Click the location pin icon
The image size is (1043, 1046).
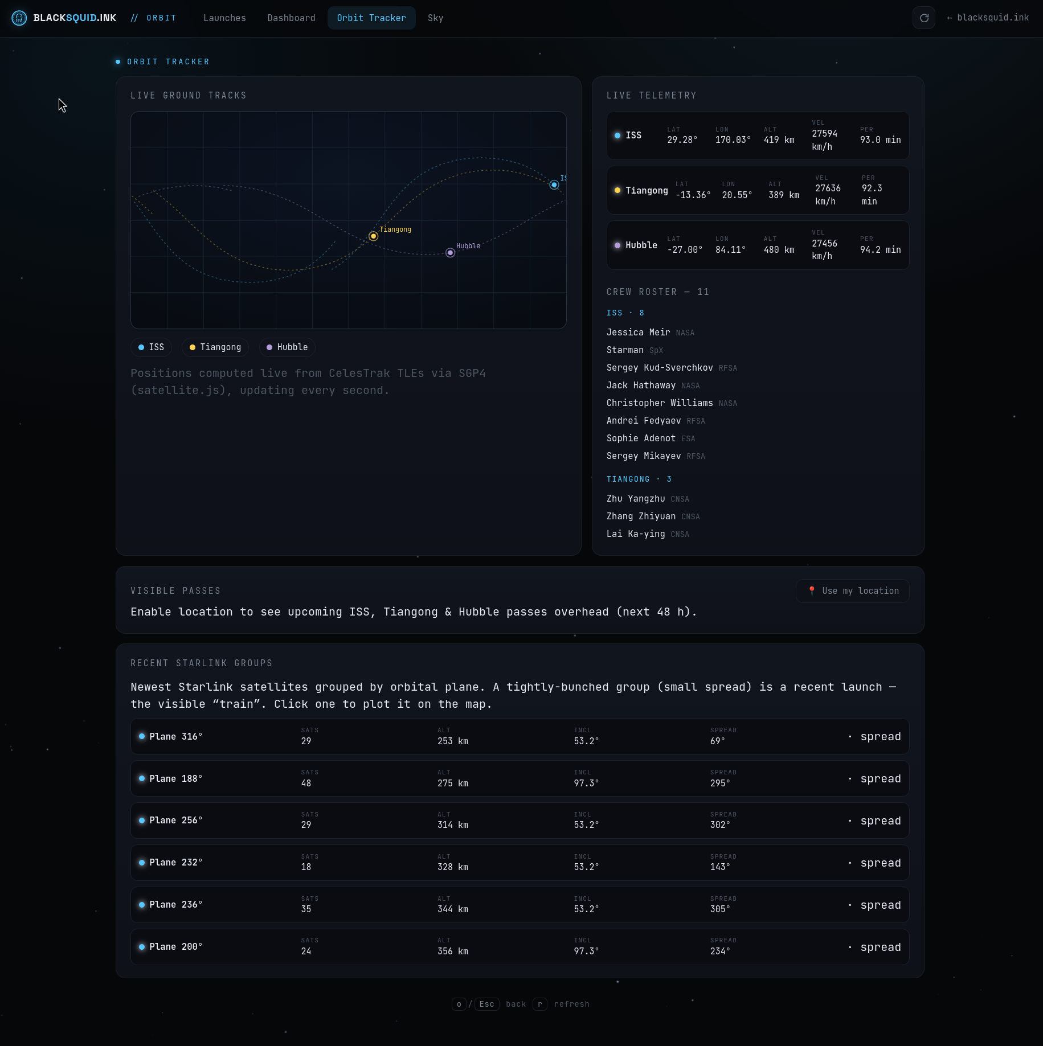pos(812,591)
